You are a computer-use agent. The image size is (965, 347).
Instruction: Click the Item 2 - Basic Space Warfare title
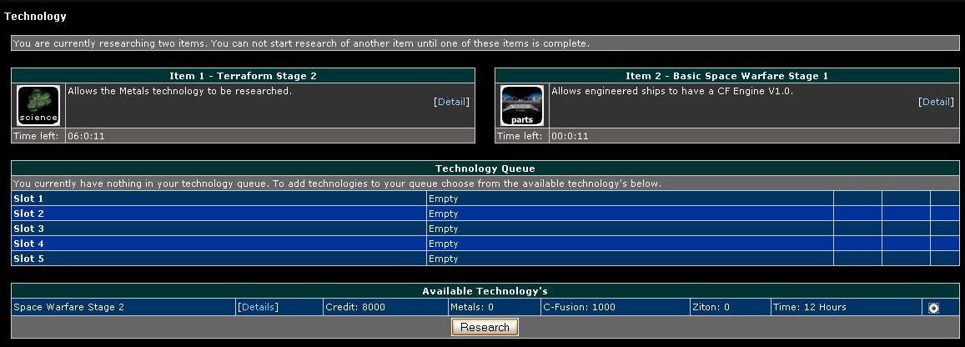tap(726, 76)
